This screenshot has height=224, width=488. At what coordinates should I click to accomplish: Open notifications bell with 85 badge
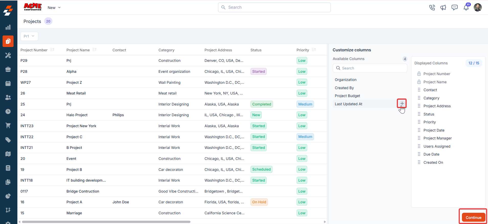point(467,7)
